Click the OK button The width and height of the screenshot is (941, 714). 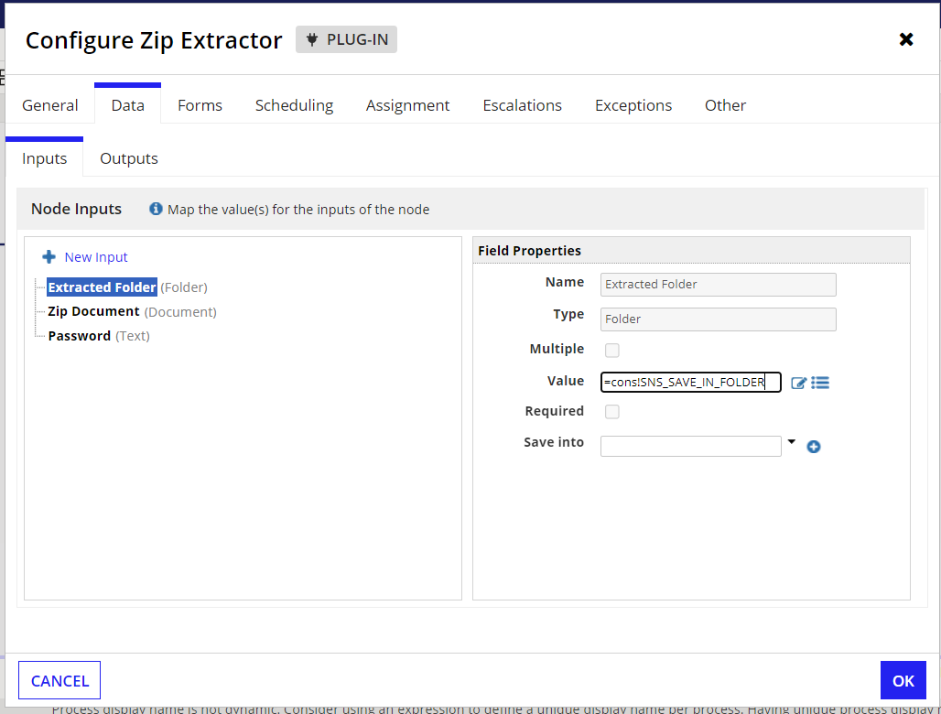click(x=903, y=680)
